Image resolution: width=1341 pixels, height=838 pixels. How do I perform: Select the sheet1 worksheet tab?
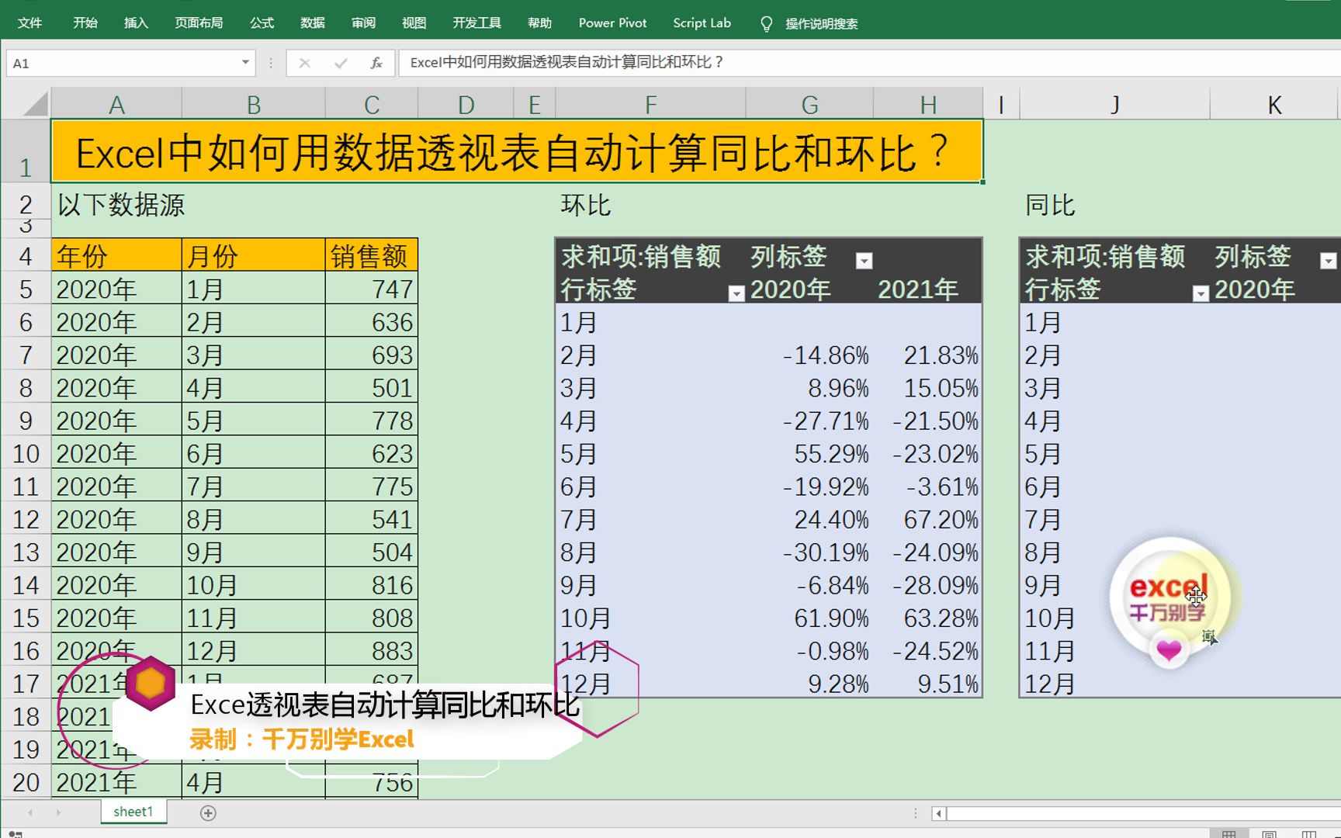point(133,812)
